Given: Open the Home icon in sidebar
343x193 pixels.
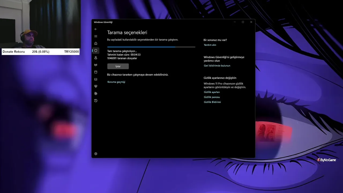Looking at the screenshot, I should [x=96, y=43].
